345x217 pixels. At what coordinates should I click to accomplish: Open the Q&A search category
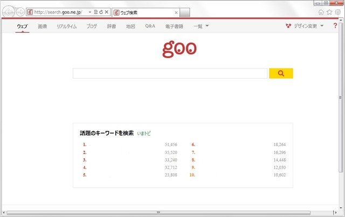(x=150, y=26)
